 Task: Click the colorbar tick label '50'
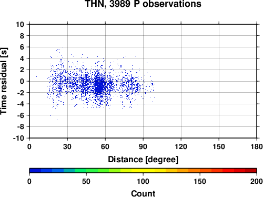pyautogui.click(x=86, y=181)
